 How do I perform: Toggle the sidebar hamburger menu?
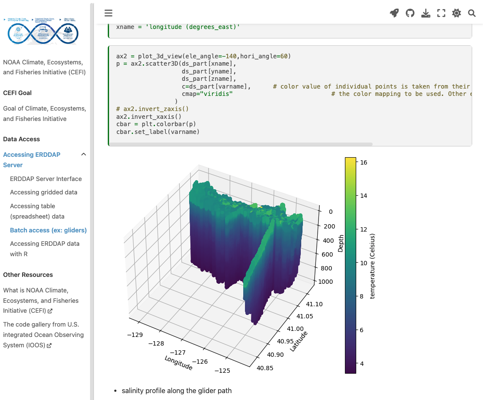pyautogui.click(x=109, y=13)
